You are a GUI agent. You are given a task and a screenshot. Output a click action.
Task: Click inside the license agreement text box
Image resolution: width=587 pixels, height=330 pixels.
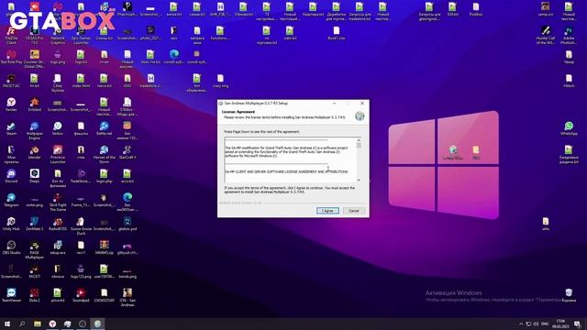[x=291, y=160]
